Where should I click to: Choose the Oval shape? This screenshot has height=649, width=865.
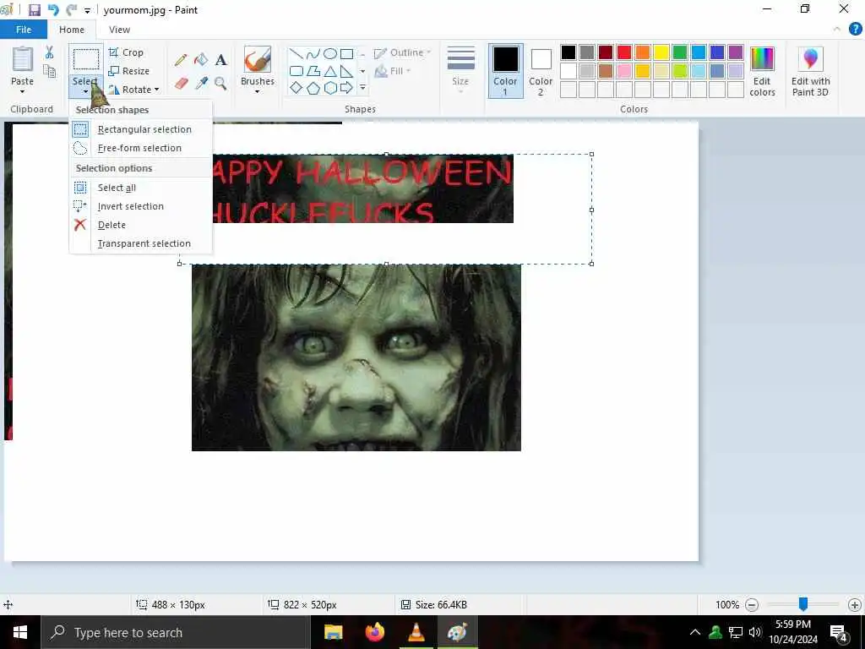coord(330,54)
